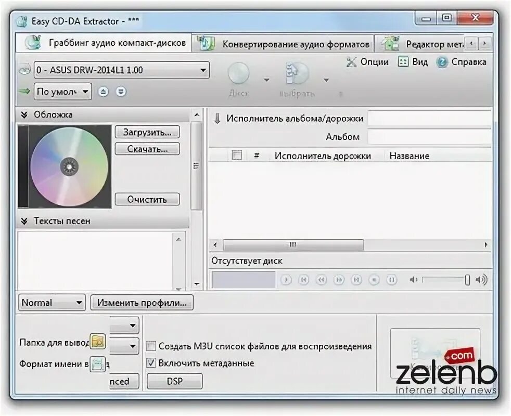Expand the Диск button dropdown arrow
Image resolution: width=511 pixels, height=416 pixels.
point(266,80)
